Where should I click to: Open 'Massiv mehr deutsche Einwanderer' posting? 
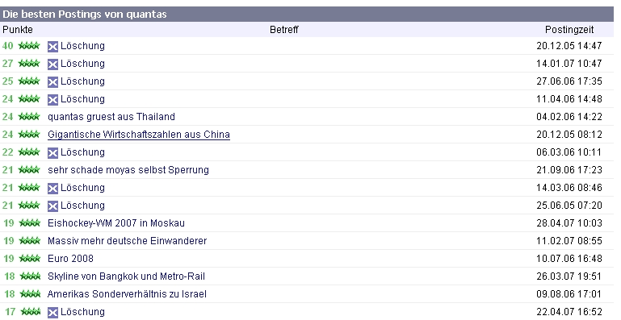tap(127, 241)
